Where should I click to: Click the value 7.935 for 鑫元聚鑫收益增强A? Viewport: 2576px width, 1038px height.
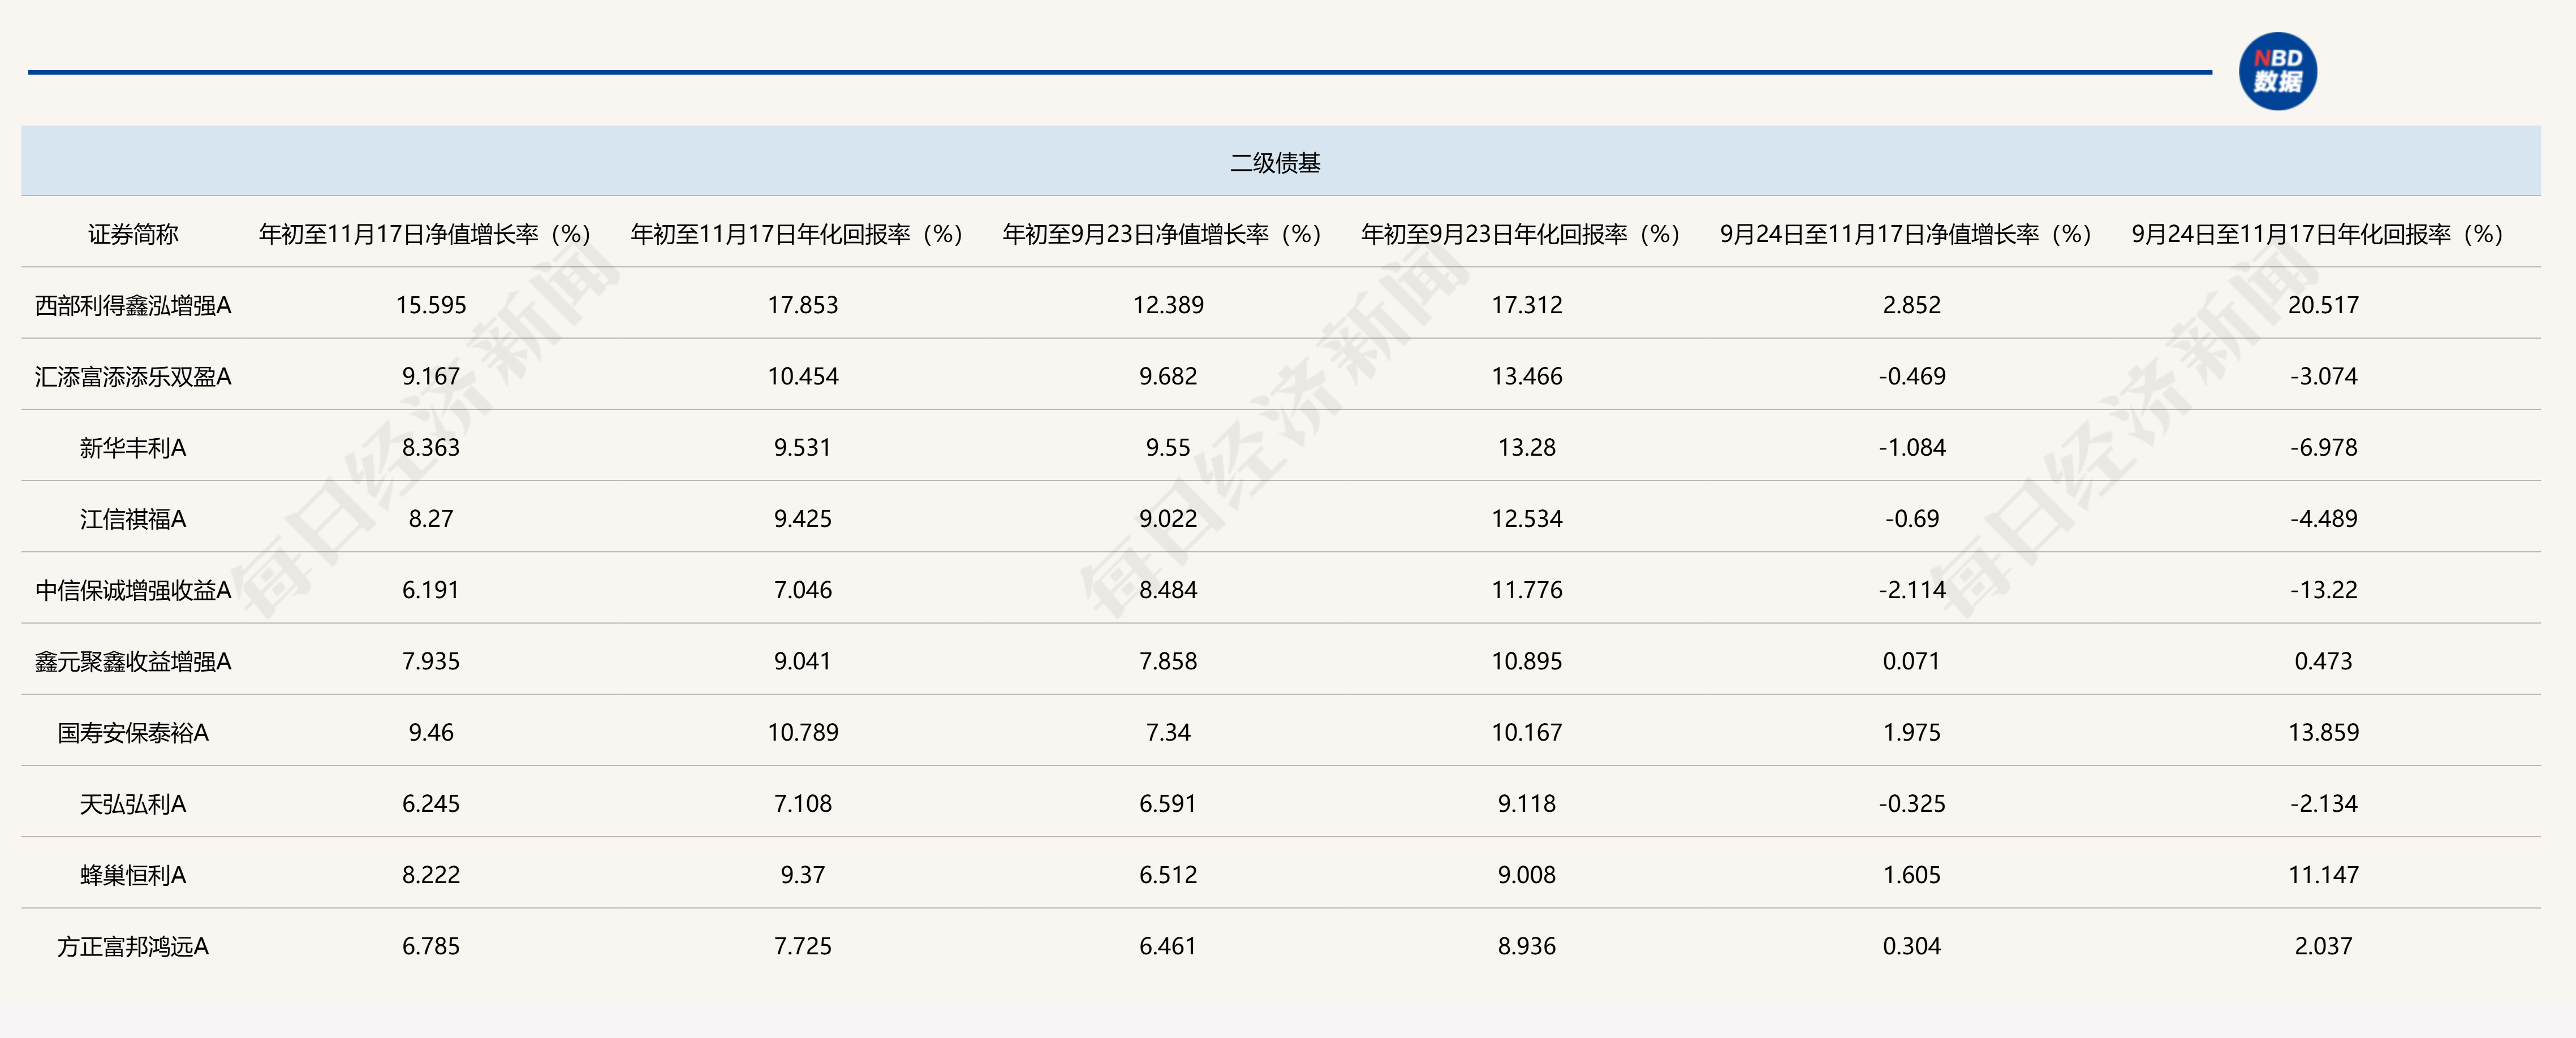(x=431, y=661)
